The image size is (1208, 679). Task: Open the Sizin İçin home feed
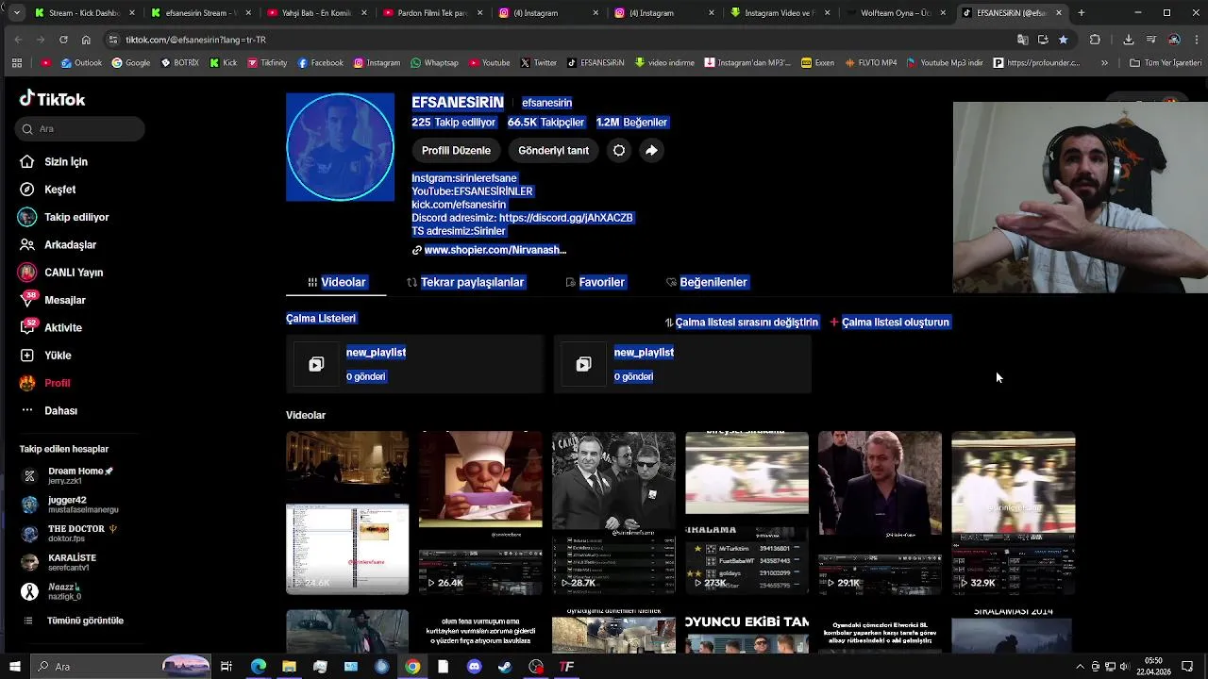click(54, 162)
